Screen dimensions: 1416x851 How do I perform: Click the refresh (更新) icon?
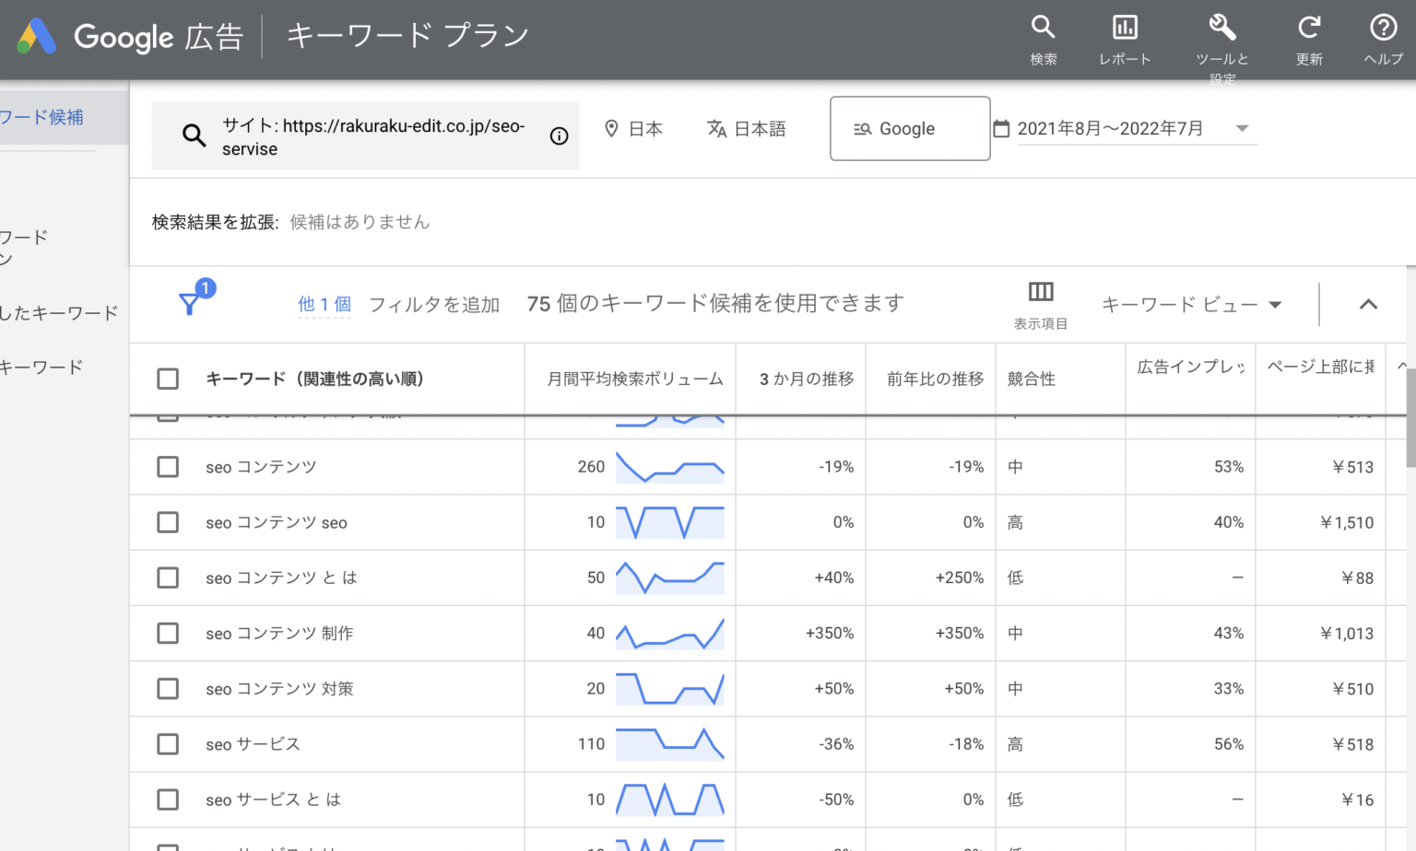click(x=1309, y=28)
